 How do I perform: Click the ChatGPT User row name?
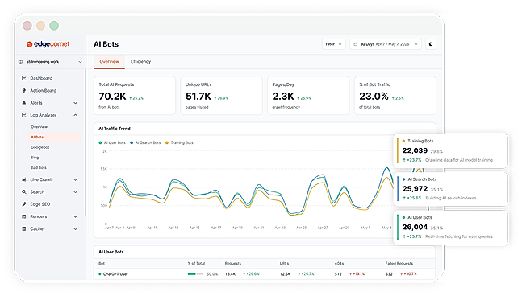pyautogui.click(x=115, y=274)
